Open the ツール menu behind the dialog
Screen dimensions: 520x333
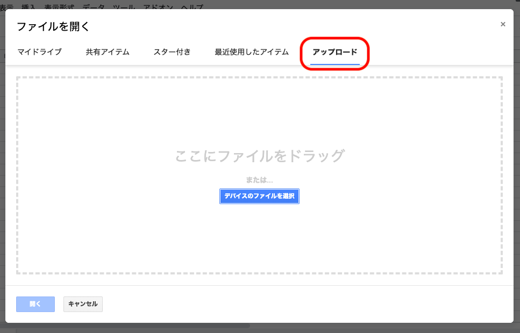(124, 6)
